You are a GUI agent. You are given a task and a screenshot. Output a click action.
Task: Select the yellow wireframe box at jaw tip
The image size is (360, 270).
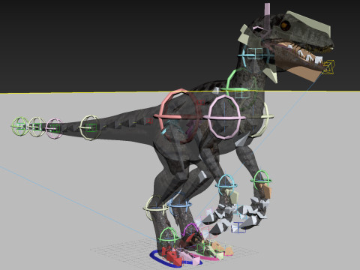tap(328, 67)
